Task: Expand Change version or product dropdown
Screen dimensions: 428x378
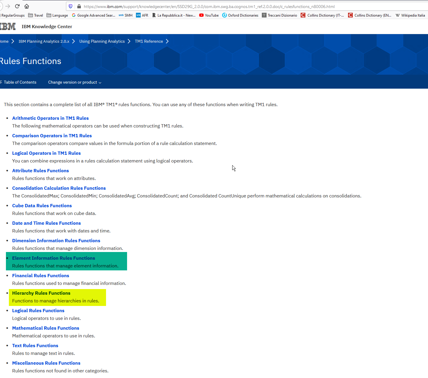Action: (75, 82)
